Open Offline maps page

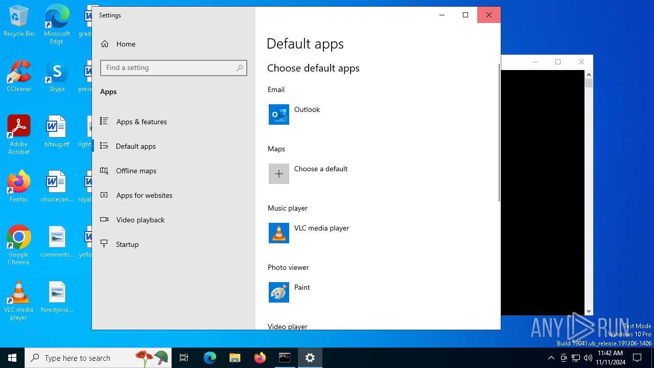click(x=174, y=171)
